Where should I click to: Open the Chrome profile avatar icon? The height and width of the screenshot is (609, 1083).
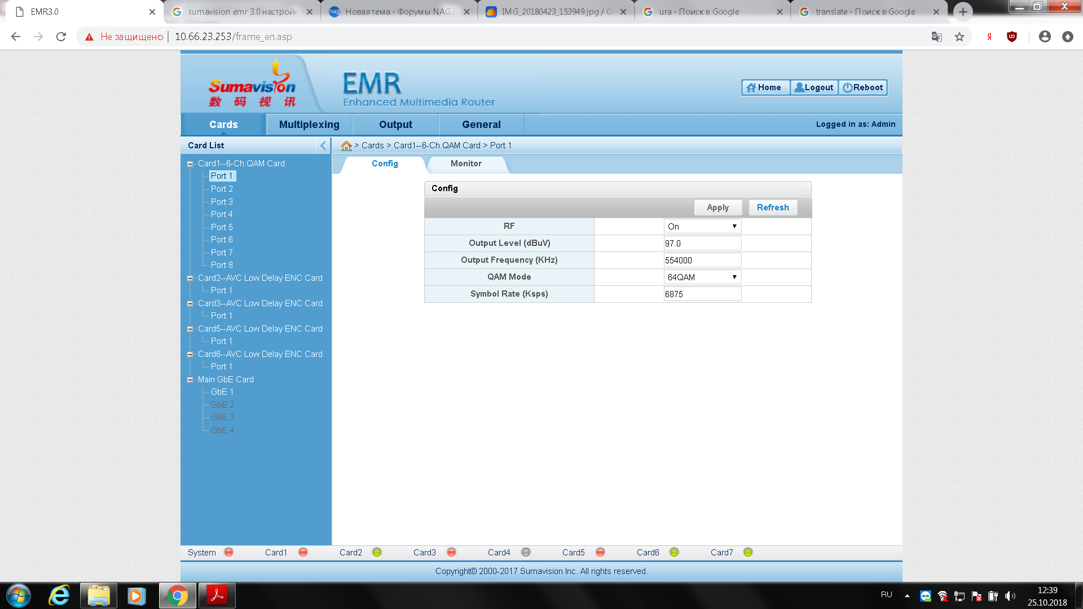[x=1045, y=37]
